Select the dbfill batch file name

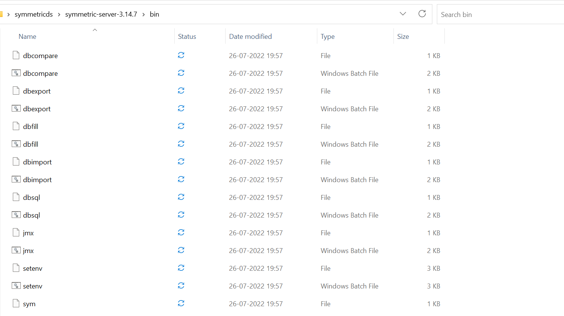[31, 144]
